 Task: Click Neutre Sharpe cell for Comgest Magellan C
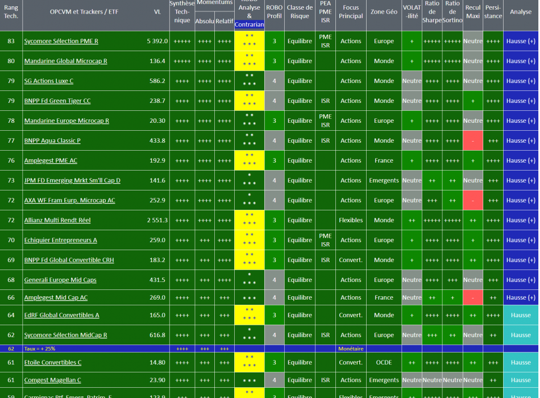(x=432, y=380)
